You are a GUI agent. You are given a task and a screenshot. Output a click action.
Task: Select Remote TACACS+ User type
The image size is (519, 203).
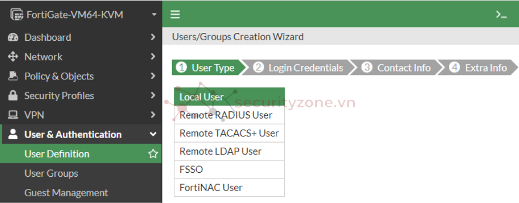coord(229,133)
